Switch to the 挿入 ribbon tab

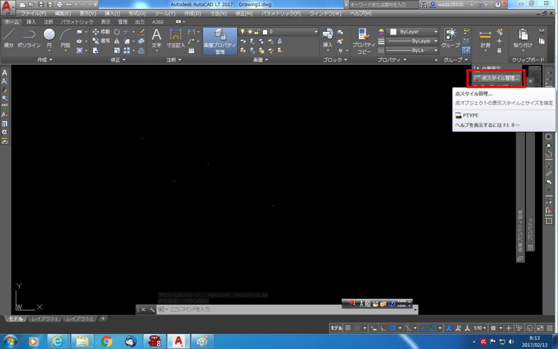click(31, 22)
